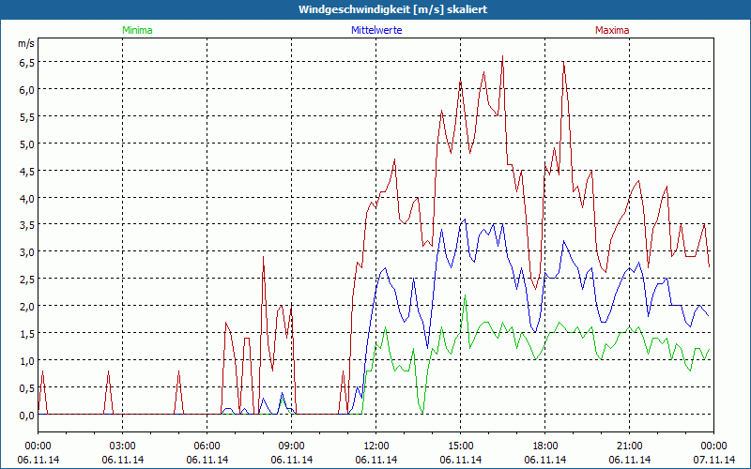Click the 1,0 y-axis value

click(26, 361)
